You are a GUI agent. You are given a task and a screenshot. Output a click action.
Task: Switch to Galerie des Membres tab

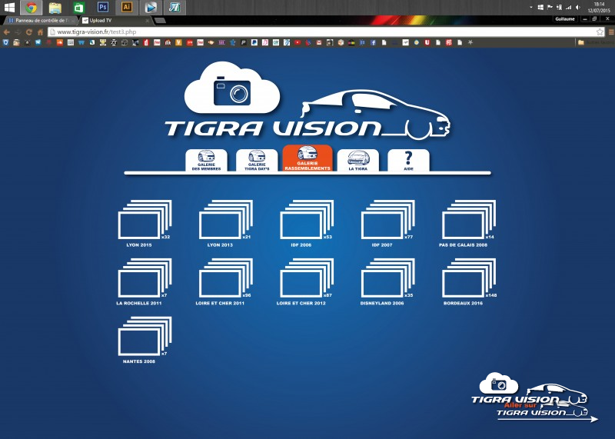pyautogui.click(x=207, y=159)
